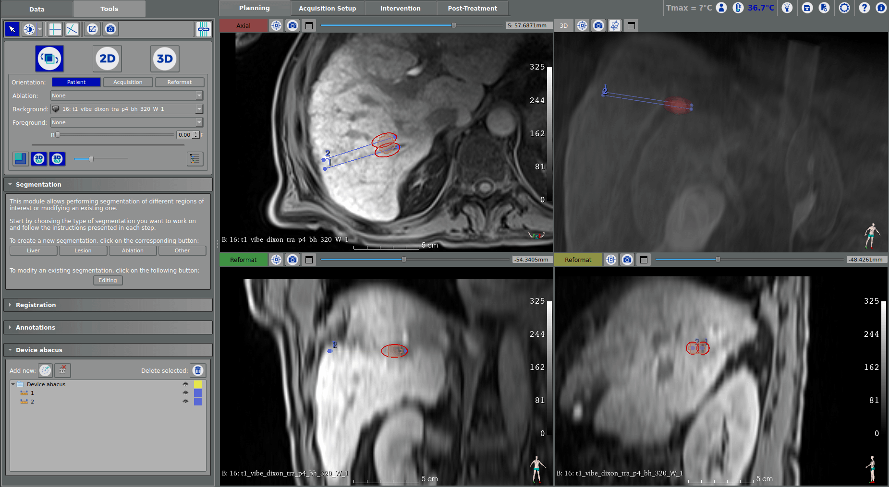Click the crosshair tool icon
The image size is (889, 487).
55,29
